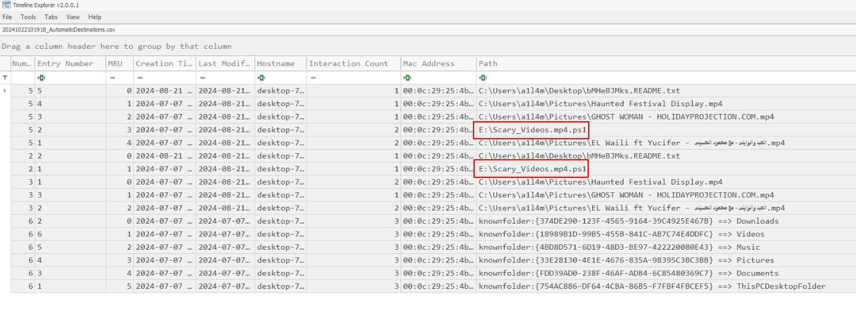Sort by the truncated Num... column header

click(23, 63)
